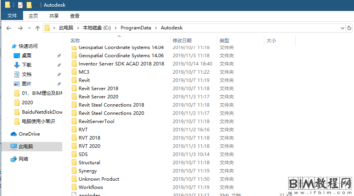
Task: Select Revit Steel Connections 2018 folder
Action: [x=111, y=105]
